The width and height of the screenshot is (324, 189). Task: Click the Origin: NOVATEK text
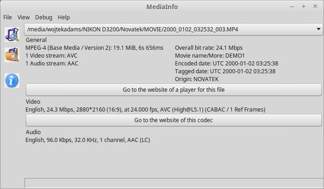click(197, 79)
